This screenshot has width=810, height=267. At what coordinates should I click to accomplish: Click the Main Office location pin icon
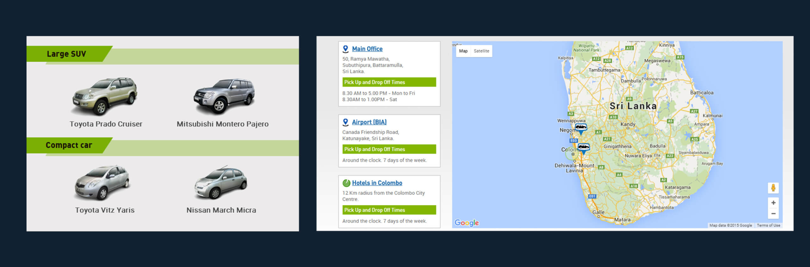[346, 49]
